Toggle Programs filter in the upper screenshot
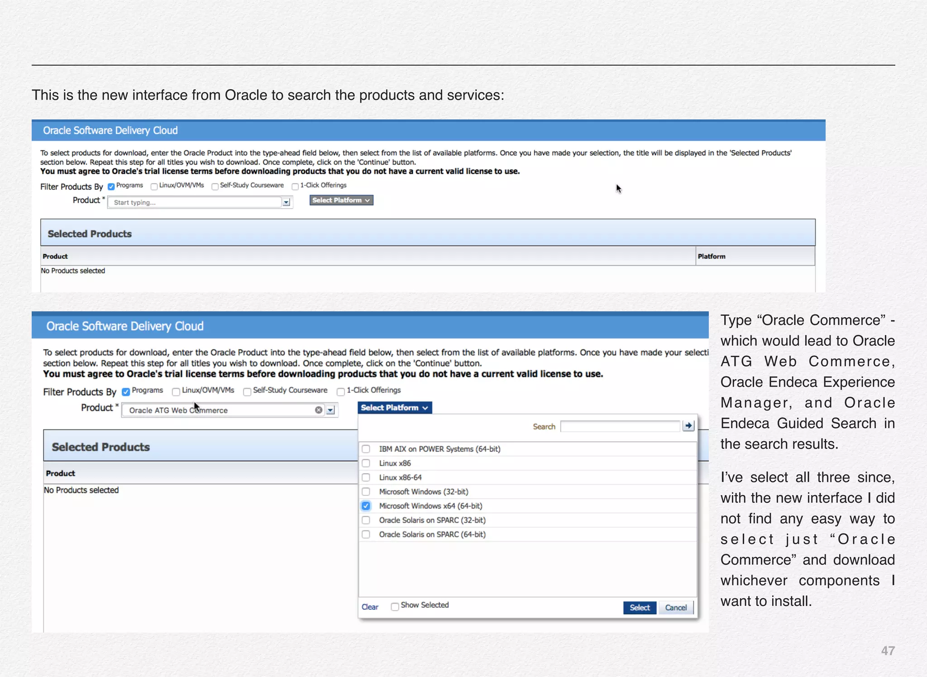 point(111,186)
